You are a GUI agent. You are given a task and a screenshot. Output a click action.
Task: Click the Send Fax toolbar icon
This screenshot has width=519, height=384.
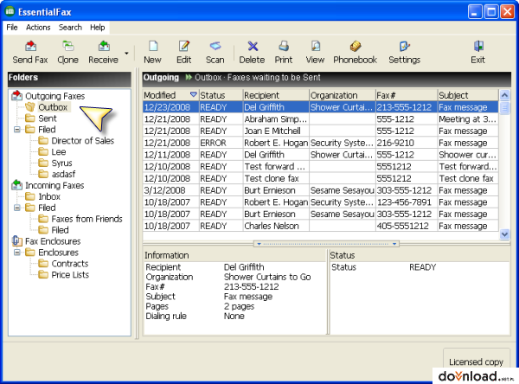[x=30, y=52]
